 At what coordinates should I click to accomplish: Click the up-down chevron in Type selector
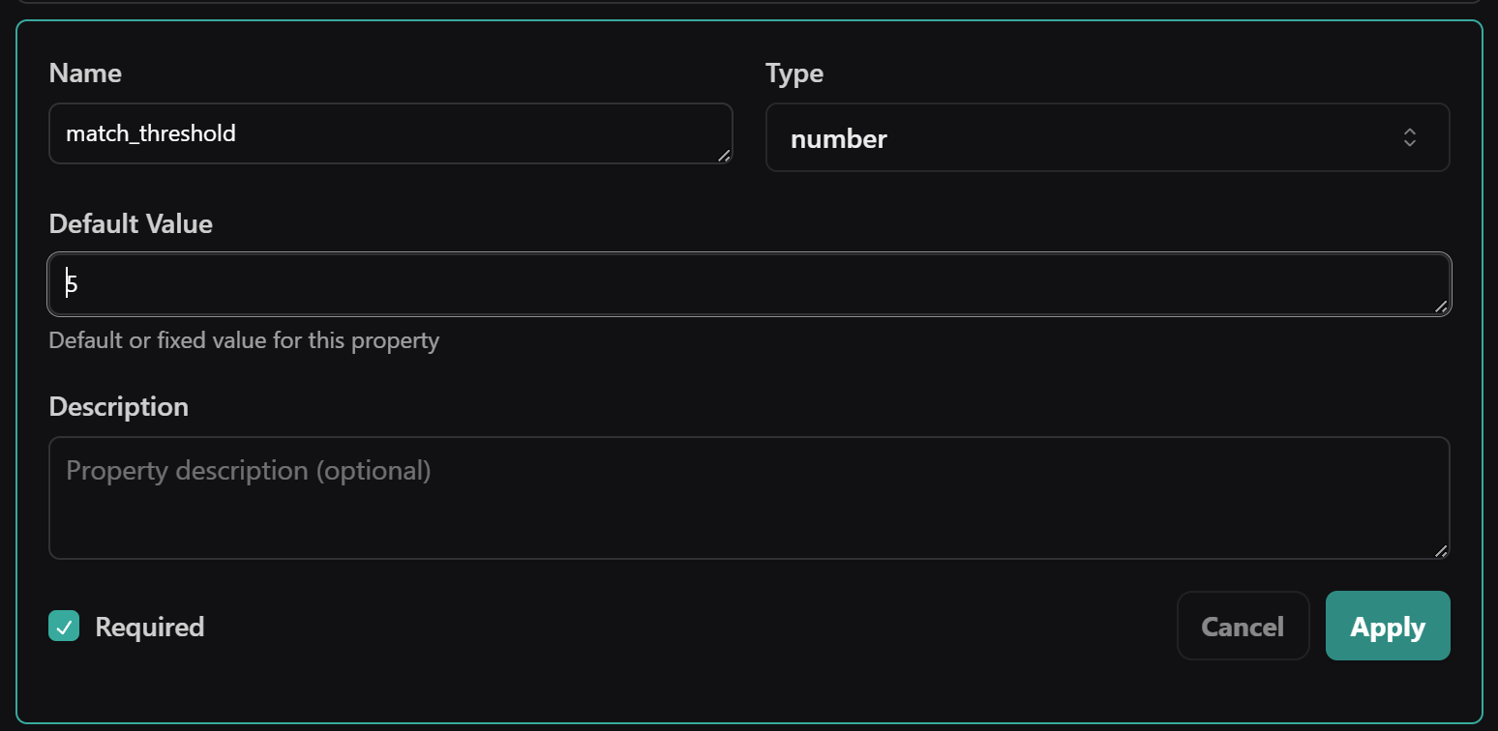[x=1410, y=137]
